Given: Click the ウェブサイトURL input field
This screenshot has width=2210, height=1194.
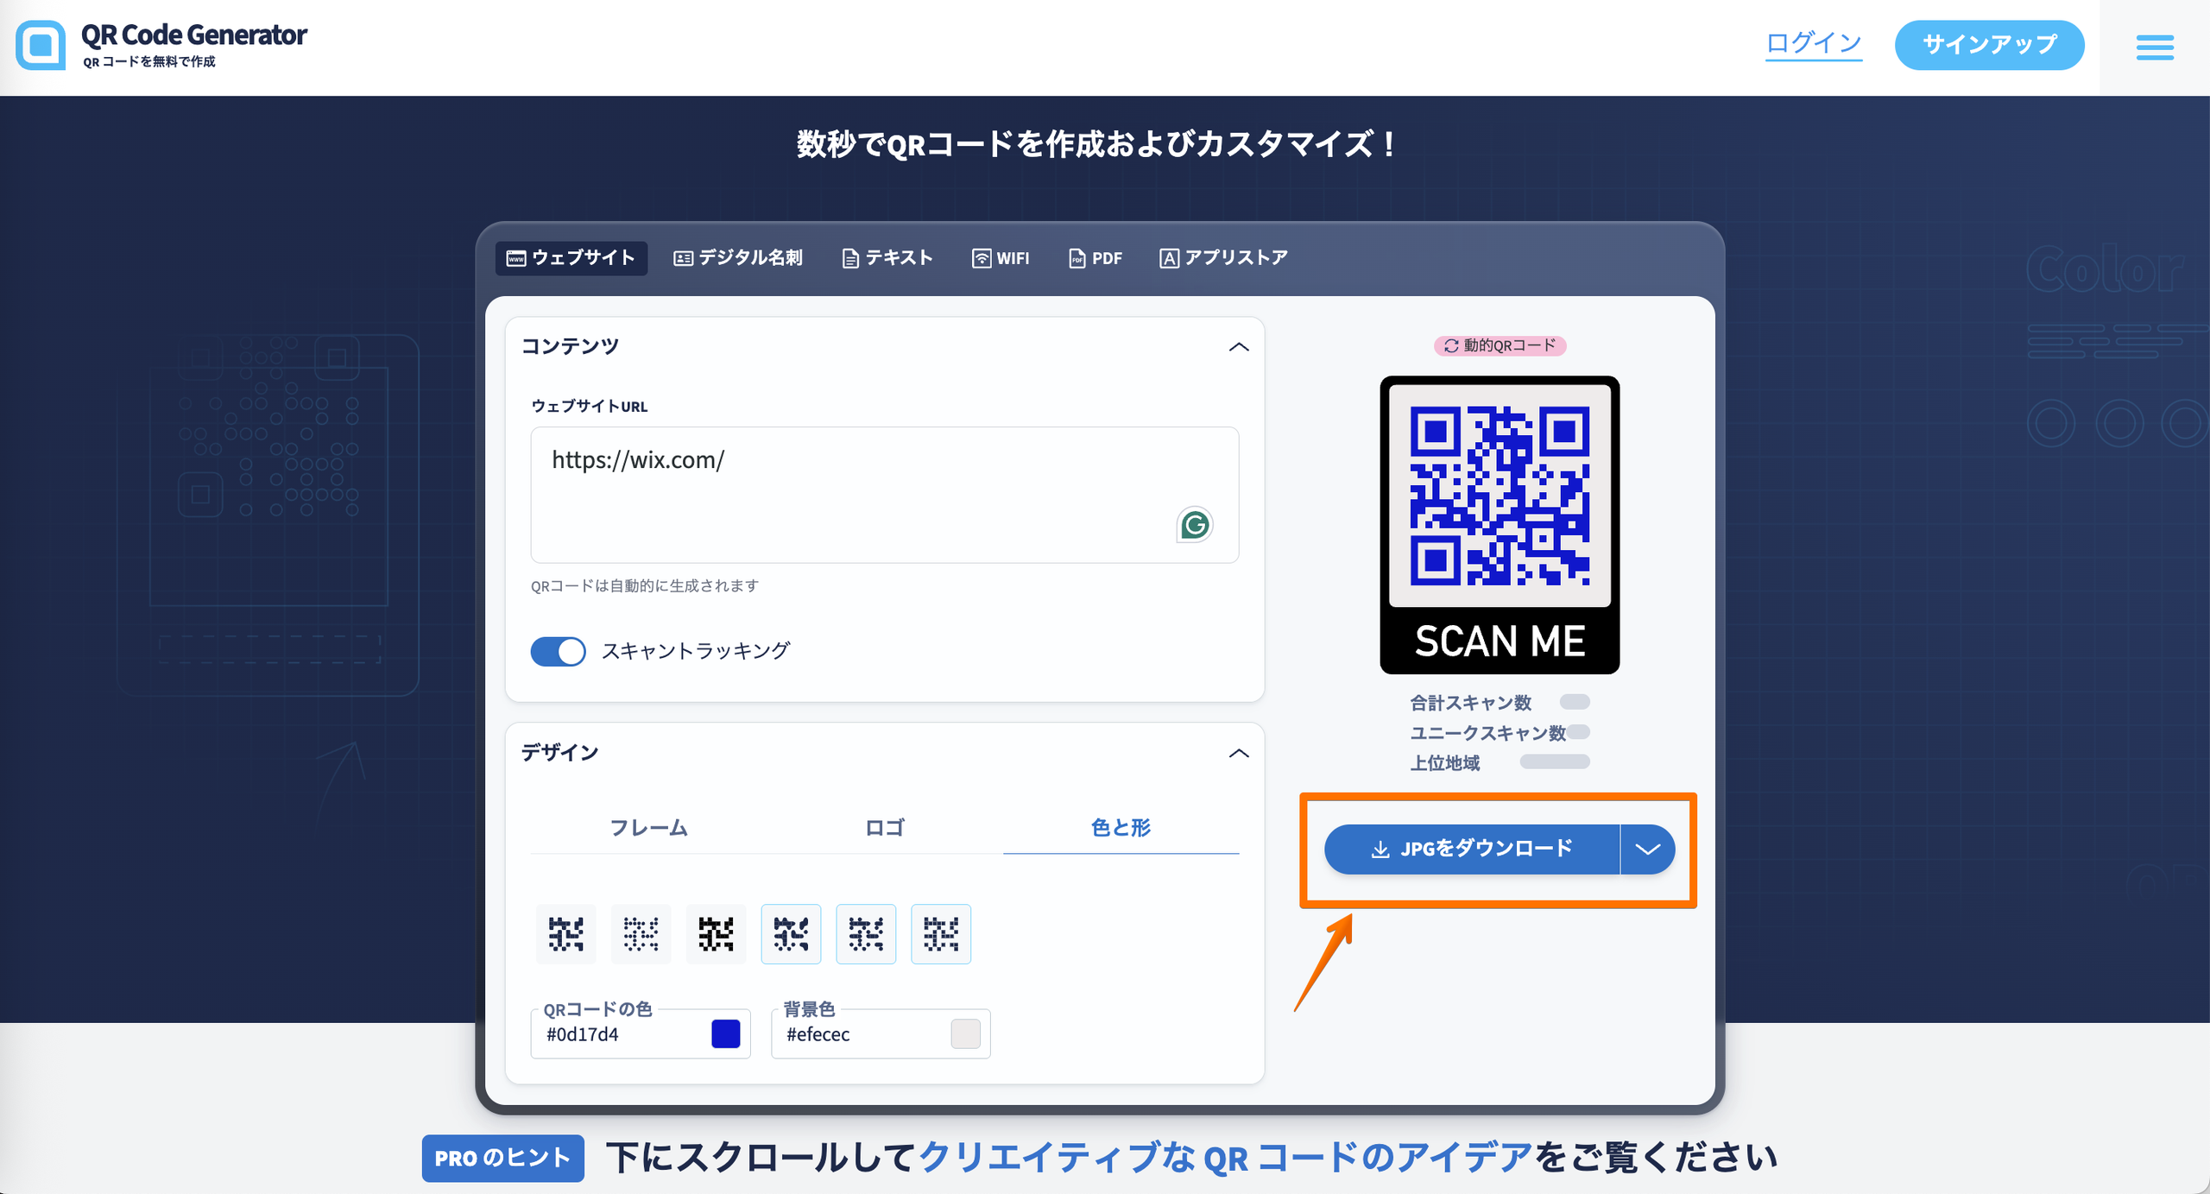Looking at the screenshot, I should (x=885, y=495).
